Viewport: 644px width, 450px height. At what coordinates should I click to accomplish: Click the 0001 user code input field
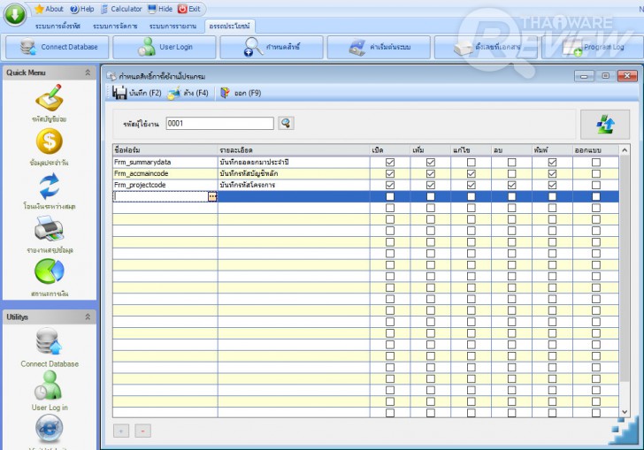click(219, 124)
